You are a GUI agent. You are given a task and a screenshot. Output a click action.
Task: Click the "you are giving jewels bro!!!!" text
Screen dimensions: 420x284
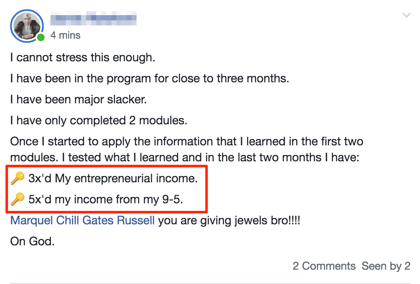point(229,220)
